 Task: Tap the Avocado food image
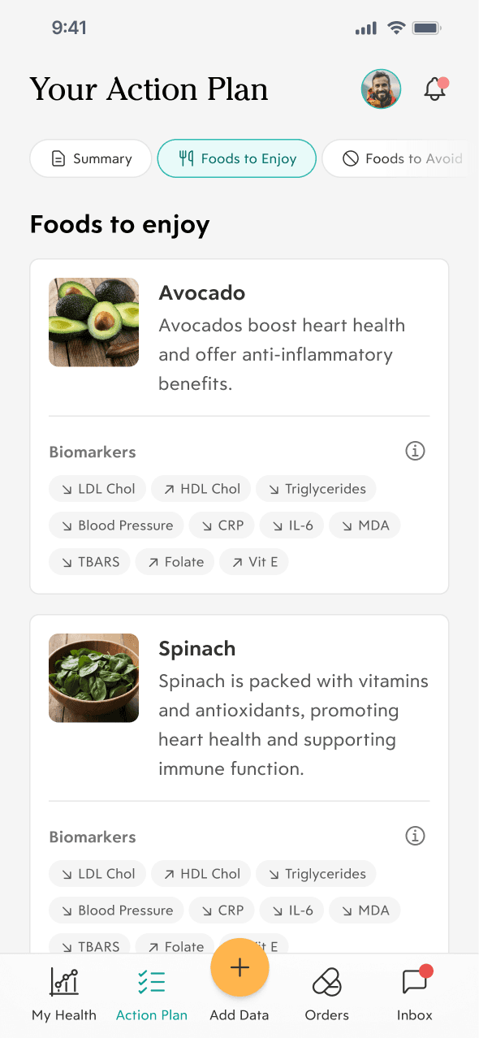click(x=93, y=322)
